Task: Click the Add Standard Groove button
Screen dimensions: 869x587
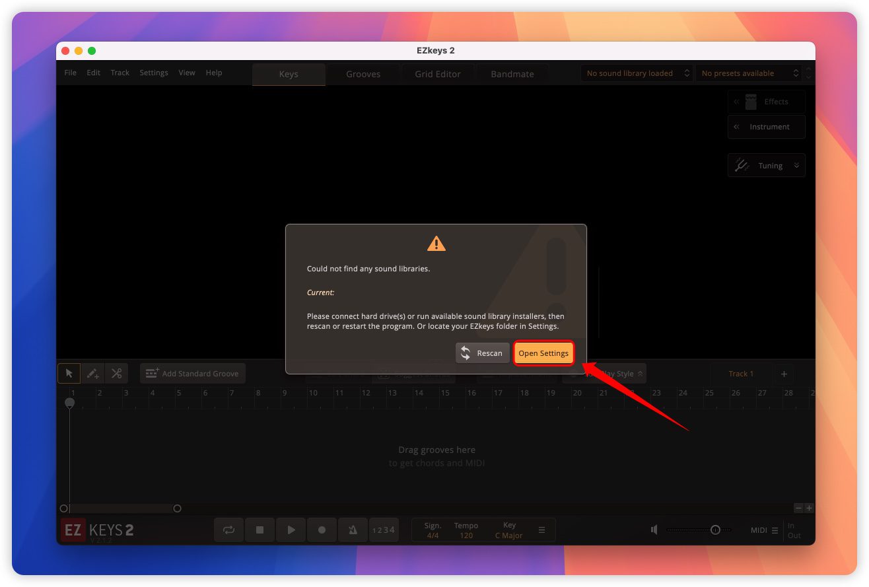Action: tap(193, 373)
